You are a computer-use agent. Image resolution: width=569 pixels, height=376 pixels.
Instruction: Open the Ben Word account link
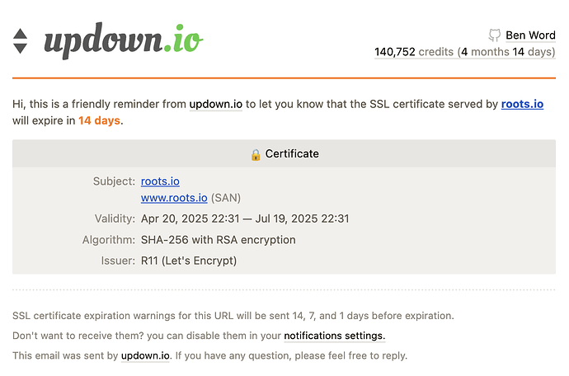pos(530,35)
